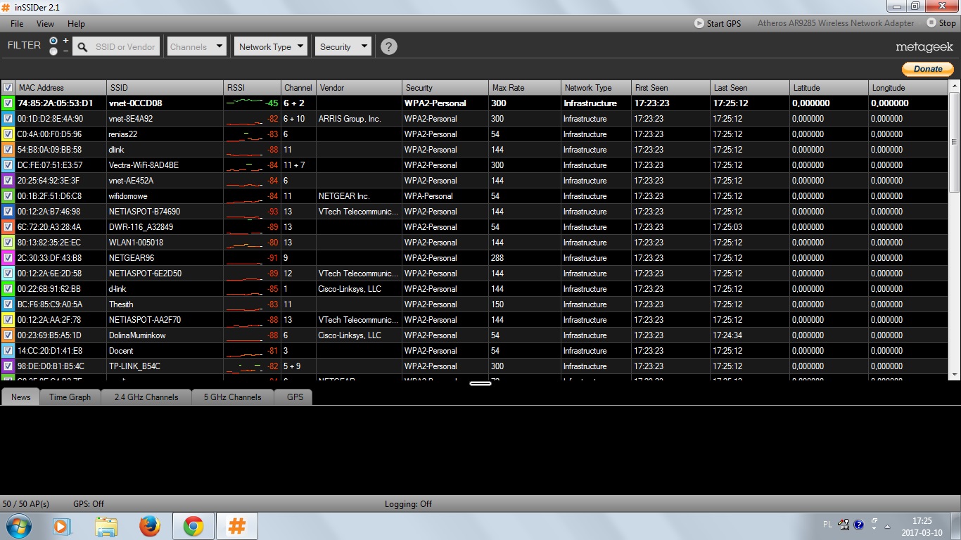Switch to the 2.4 GHz Channels tab
961x540 pixels.
coord(146,397)
